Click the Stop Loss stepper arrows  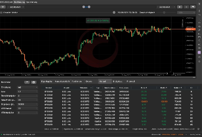click(x=37, y=104)
